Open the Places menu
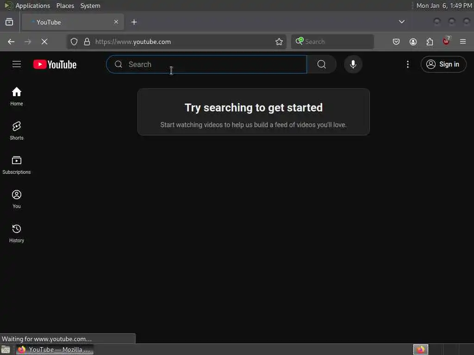The height and width of the screenshot is (355, 474). pyautogui.click(x=65, y=6)
